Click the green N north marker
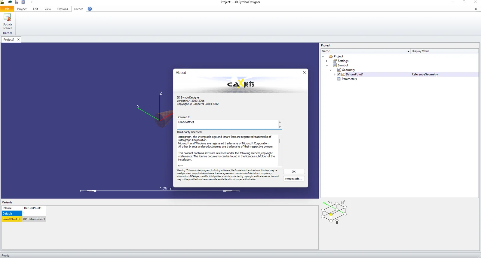481x258 pixels. coord(324,203)
